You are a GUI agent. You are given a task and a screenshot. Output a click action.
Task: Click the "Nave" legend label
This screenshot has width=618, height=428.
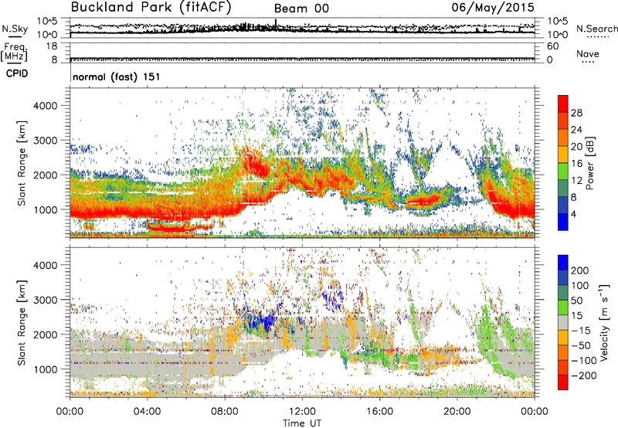click(x=588, y=54)
